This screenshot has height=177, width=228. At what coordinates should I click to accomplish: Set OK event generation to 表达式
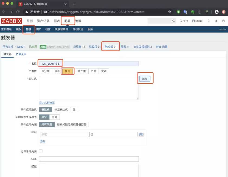click(45, 110)
